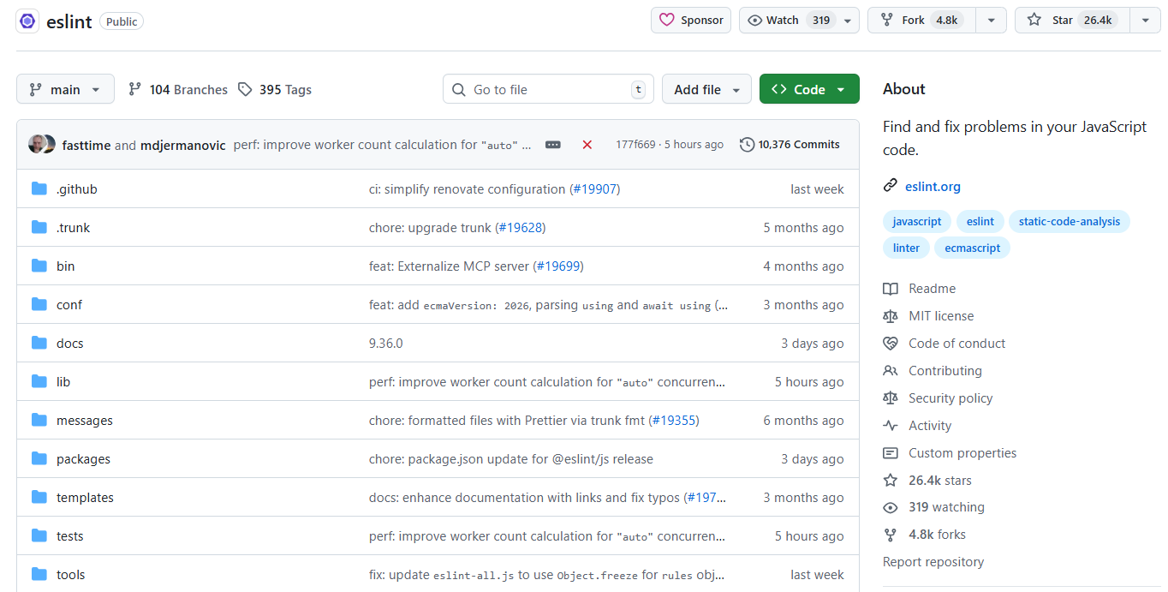
Task: Click the tests folder icon
Action: [x=39, y=535]
